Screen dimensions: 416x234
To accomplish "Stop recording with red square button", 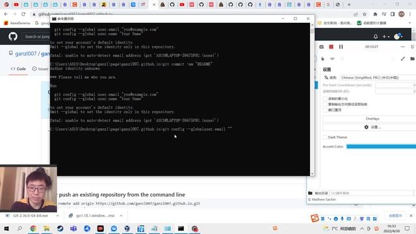I will point(331,47).
